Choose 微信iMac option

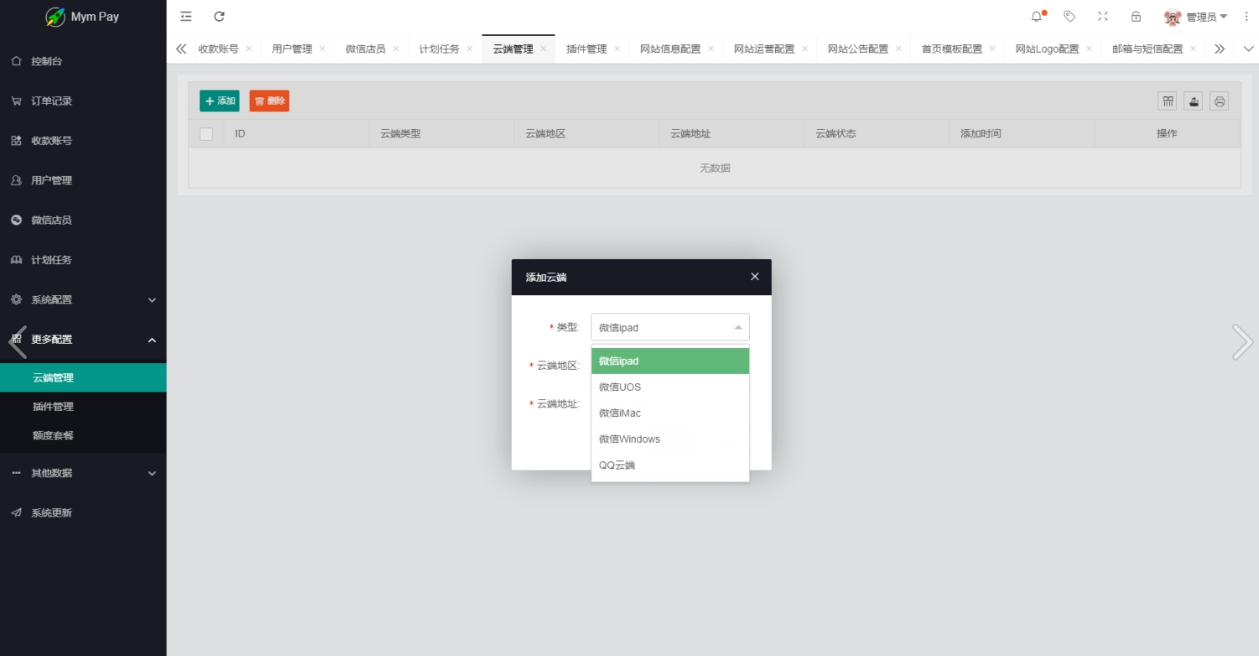click(670, 414)
